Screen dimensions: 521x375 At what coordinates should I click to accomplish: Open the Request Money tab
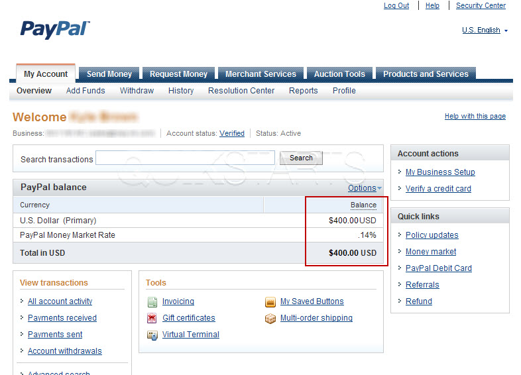pyautogui.click(x=178, y=74)
